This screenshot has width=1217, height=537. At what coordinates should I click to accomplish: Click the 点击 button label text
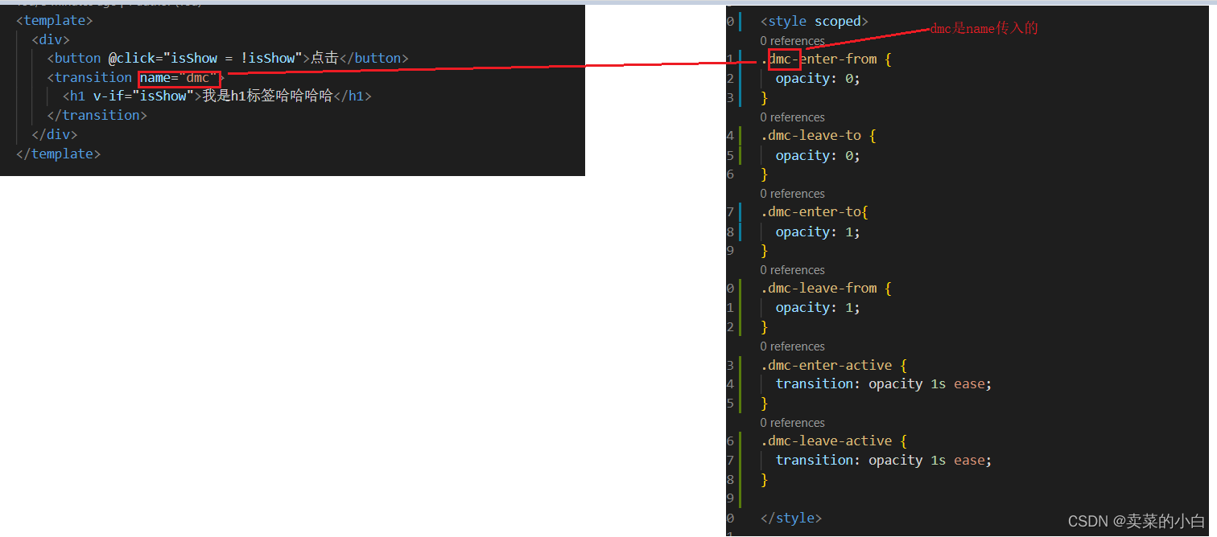click(x=324, y=58)
